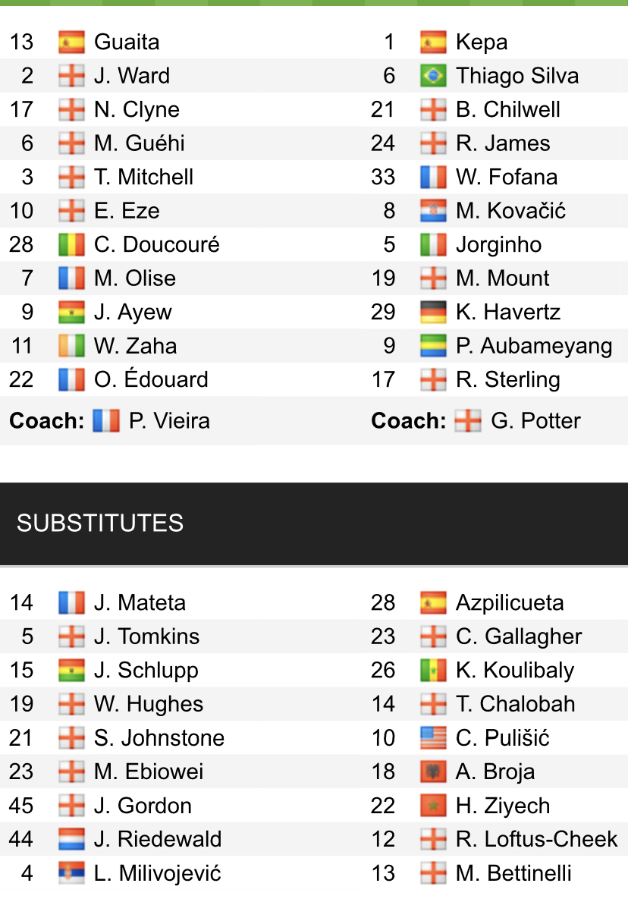Click the Gabon flag beside P. Aubameyang
Screen dimensions: 628x902
[433, 346]
